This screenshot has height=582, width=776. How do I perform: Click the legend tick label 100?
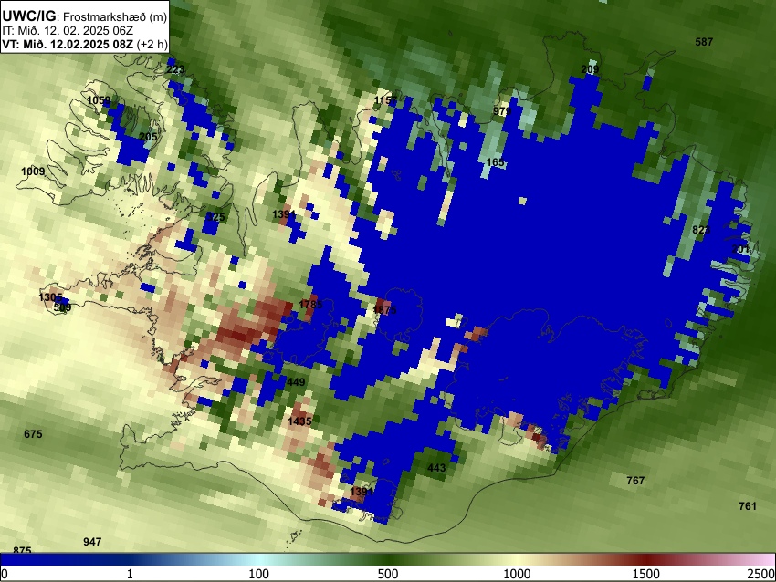pyautogui.click(x=259, y=574)
